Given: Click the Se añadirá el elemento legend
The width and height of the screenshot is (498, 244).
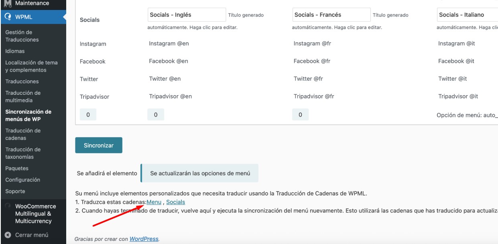Looking at the screenshot, I should (x=107, y=174).
